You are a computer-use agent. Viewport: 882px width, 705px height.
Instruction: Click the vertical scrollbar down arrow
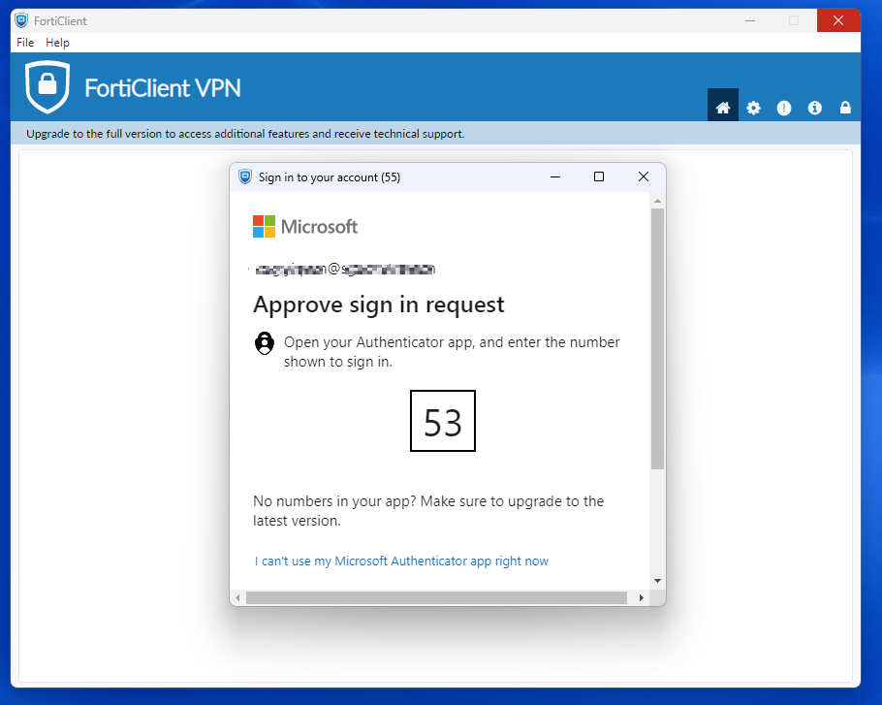click(657, 579)
